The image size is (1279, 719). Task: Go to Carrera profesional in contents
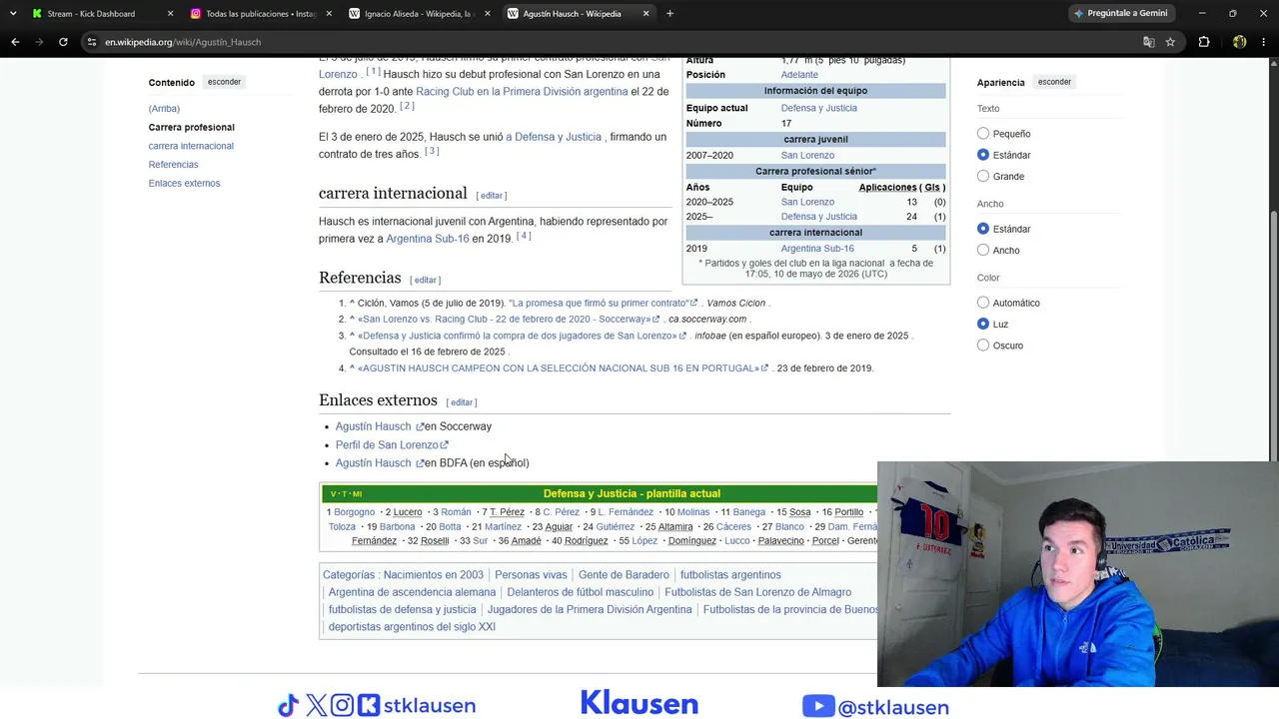(x=192, y=127)
